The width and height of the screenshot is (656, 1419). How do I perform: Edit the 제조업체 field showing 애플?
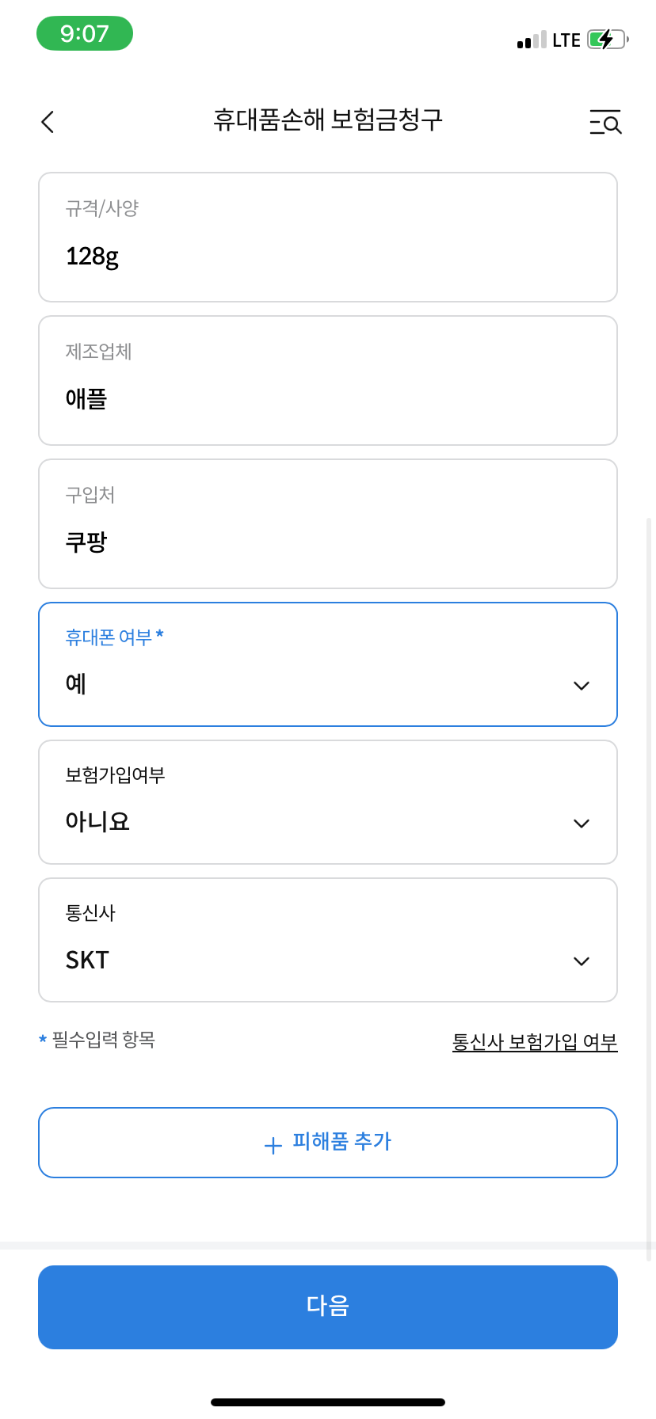coord(328,381)
